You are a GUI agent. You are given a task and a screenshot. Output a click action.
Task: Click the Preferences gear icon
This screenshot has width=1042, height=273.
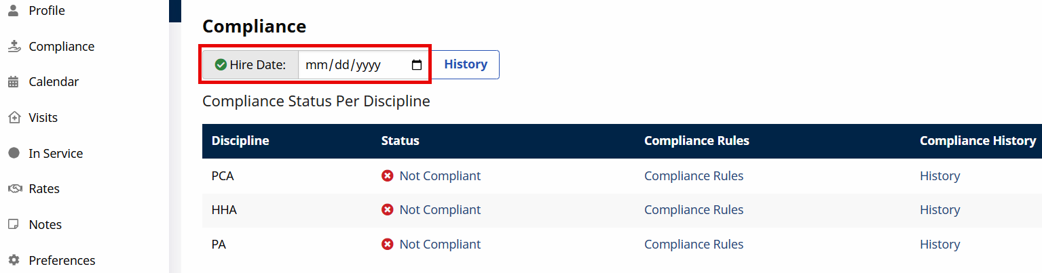coord(14,260)
